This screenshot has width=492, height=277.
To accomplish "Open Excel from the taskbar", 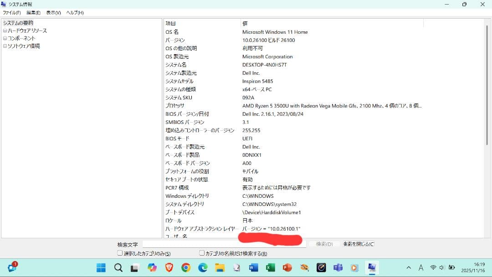I will click(270, 268).
